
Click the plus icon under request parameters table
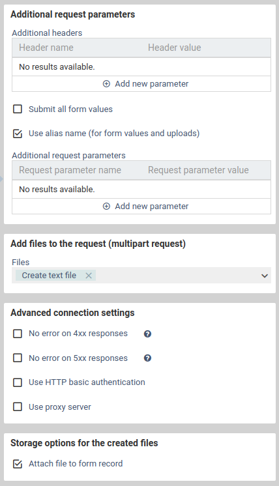coord(106,207)
